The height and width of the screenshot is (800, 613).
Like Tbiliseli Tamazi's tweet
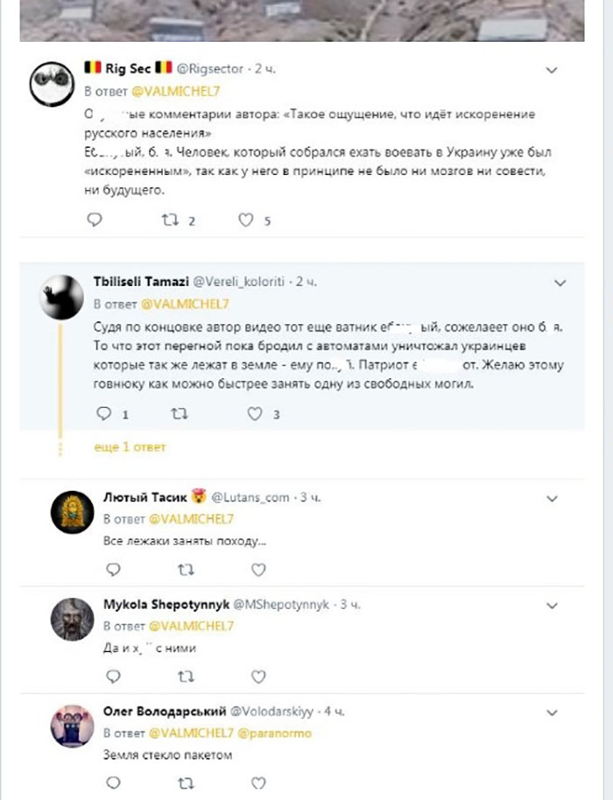click(255, 413)
